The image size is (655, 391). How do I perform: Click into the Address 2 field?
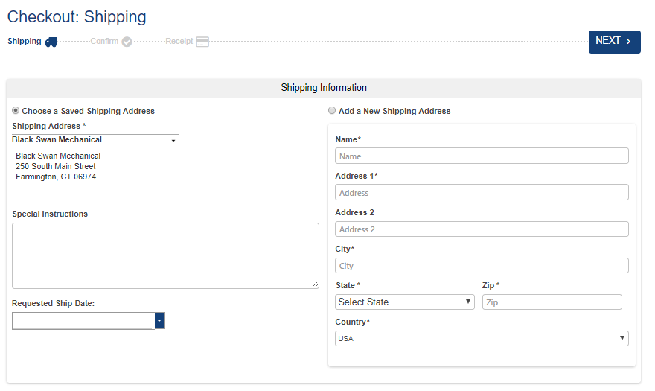coord(482,229)
